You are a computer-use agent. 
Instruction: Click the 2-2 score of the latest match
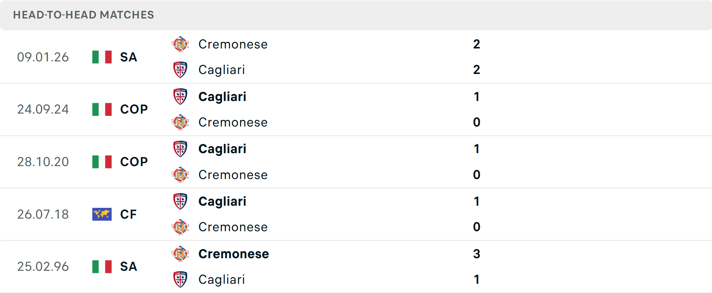coord(477,57)
